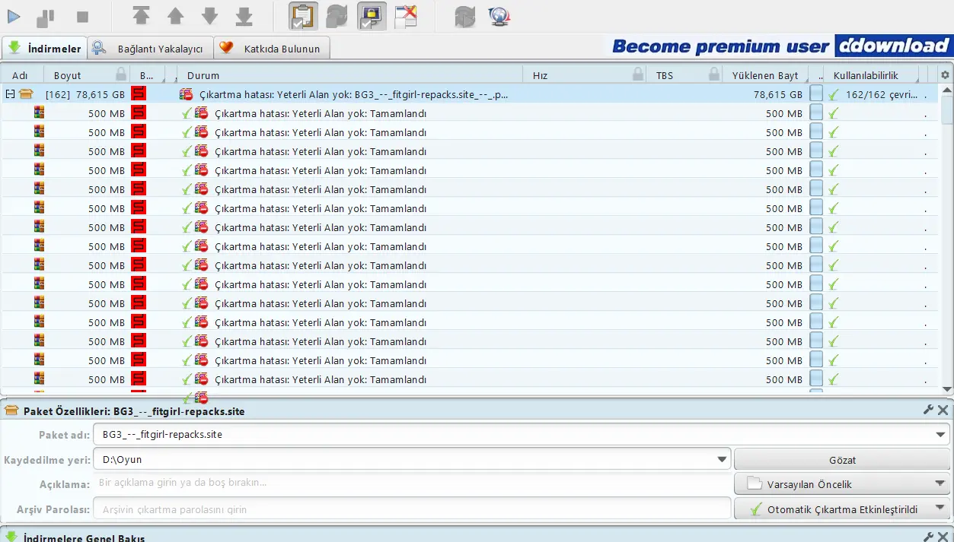The image size is (954, 542).
Task: Open the Varsayılan Öncelik priority dropdown
Action: click(x=842, y=483)
